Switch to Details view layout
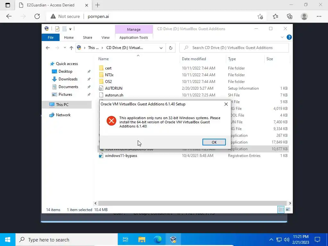 pyautogui.click(x=281, y=209)
